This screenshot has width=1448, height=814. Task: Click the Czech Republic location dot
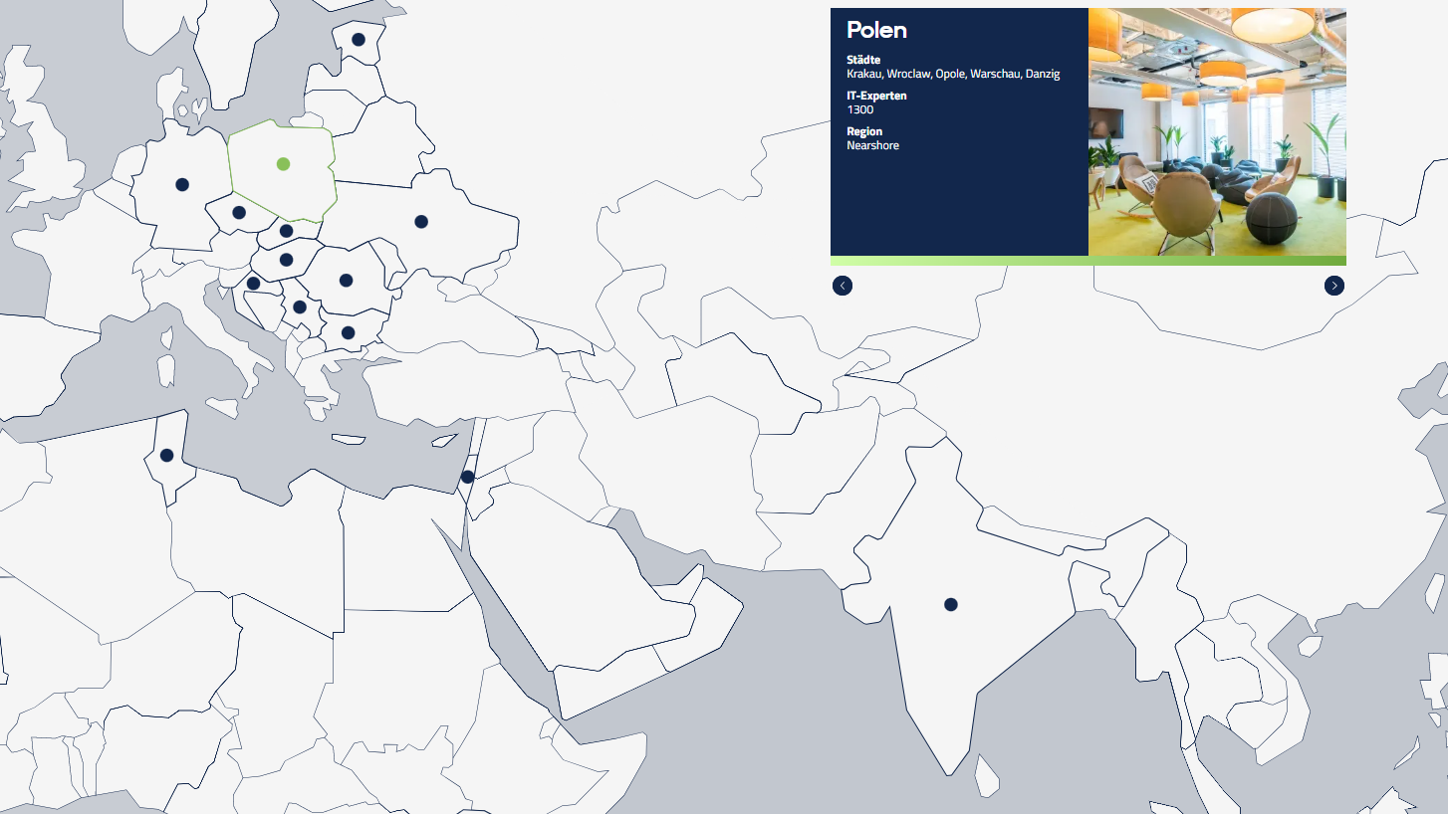pos(239,212)
